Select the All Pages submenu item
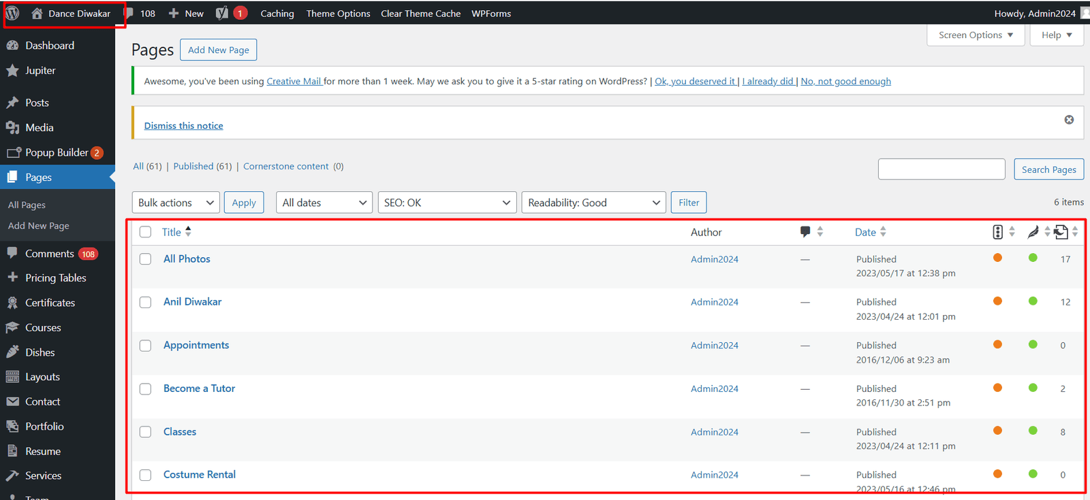 pos(27,205)
